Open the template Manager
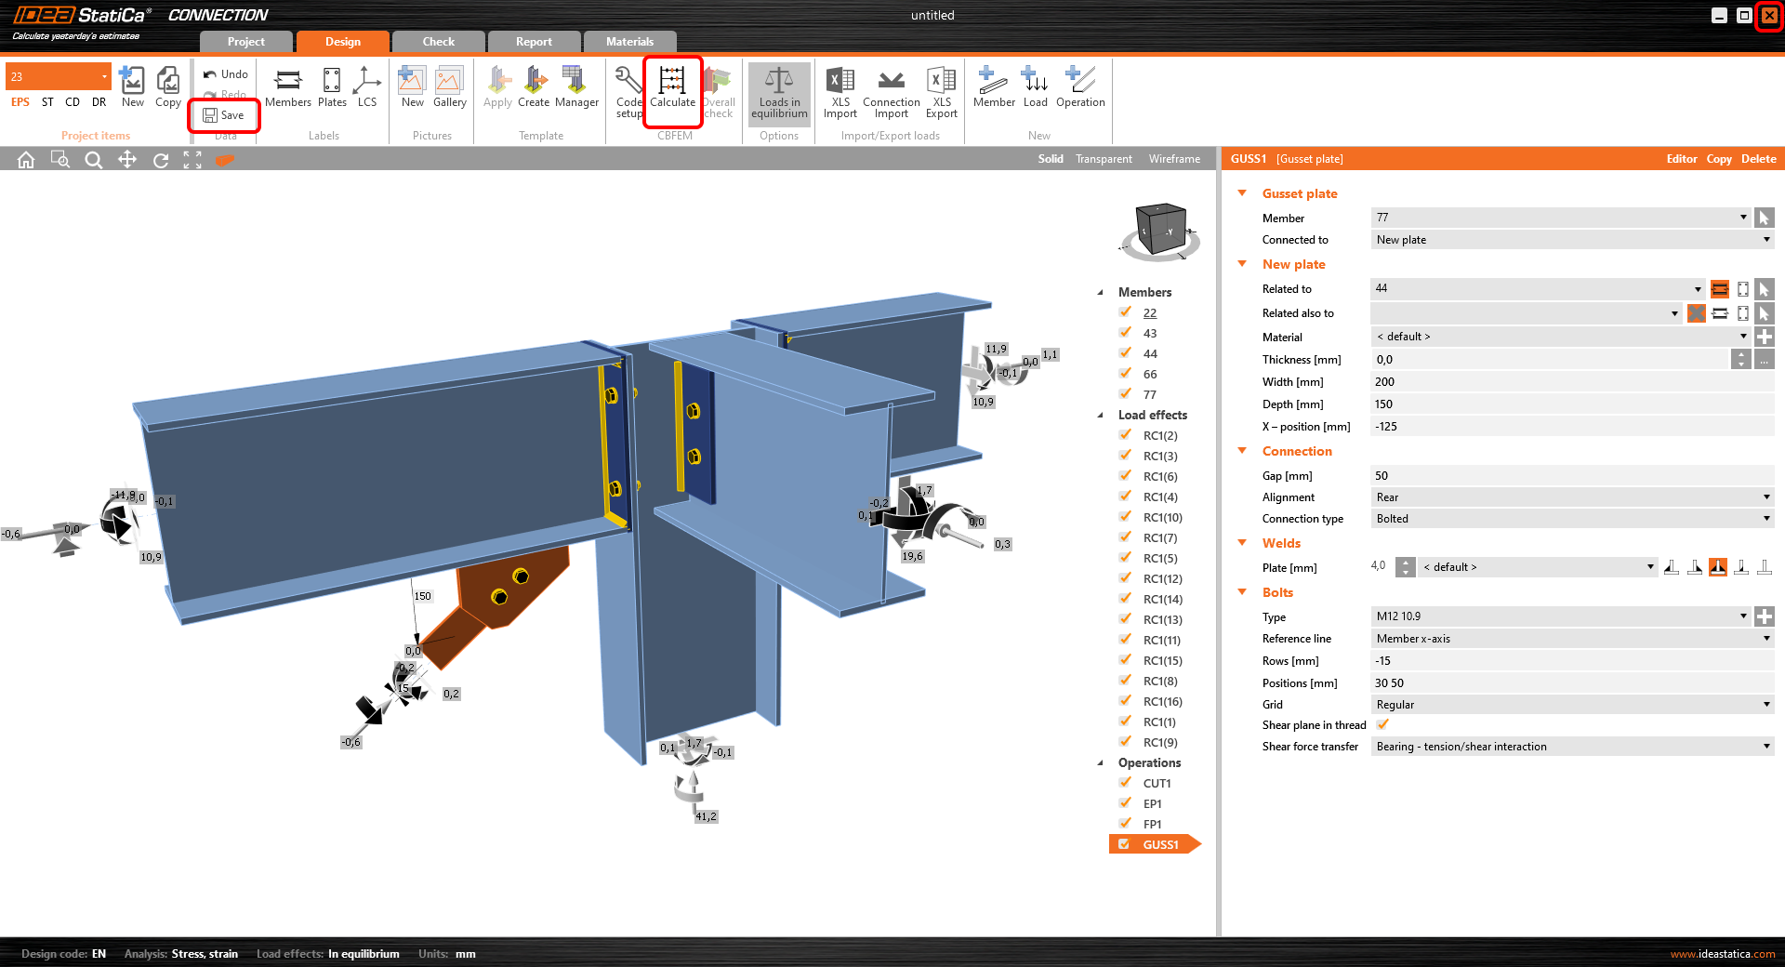 (x=576, y=88)
